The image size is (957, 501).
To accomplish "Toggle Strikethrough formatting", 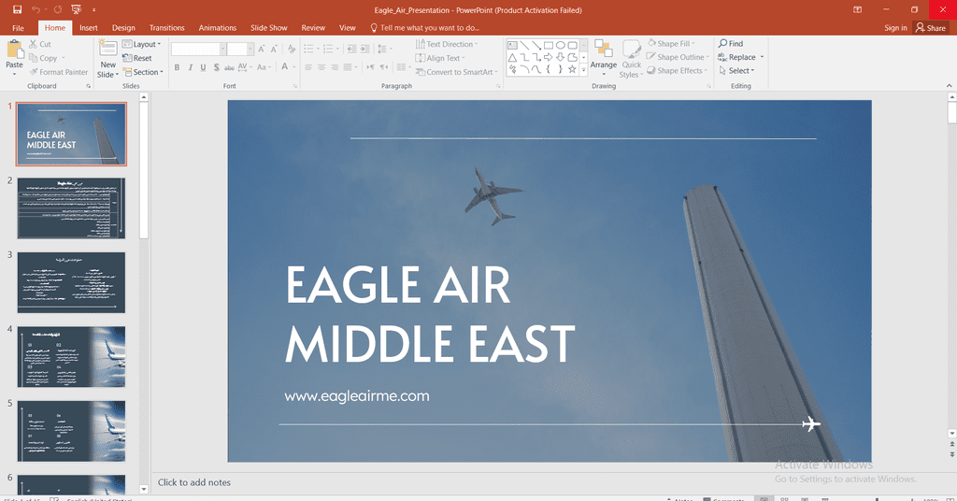I will (229, 67).
